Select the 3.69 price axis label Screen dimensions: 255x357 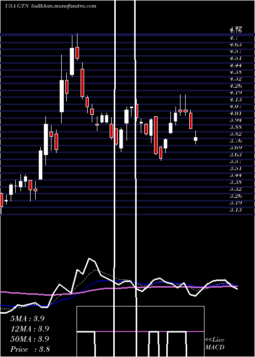pyautogui.click(x=236, y=147)
